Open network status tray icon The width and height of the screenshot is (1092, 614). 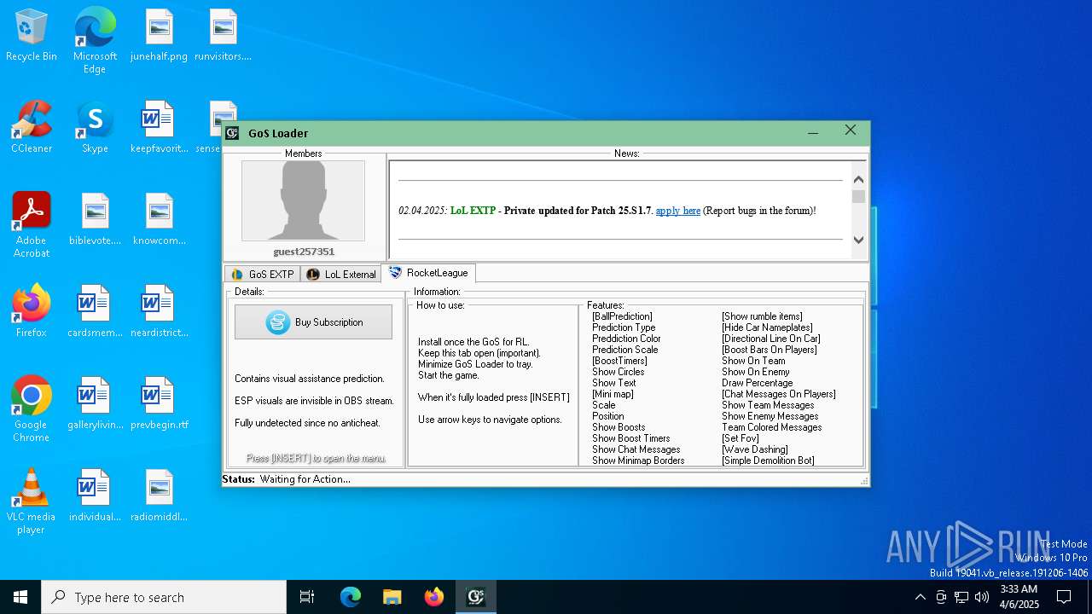(x=961, y=597)
